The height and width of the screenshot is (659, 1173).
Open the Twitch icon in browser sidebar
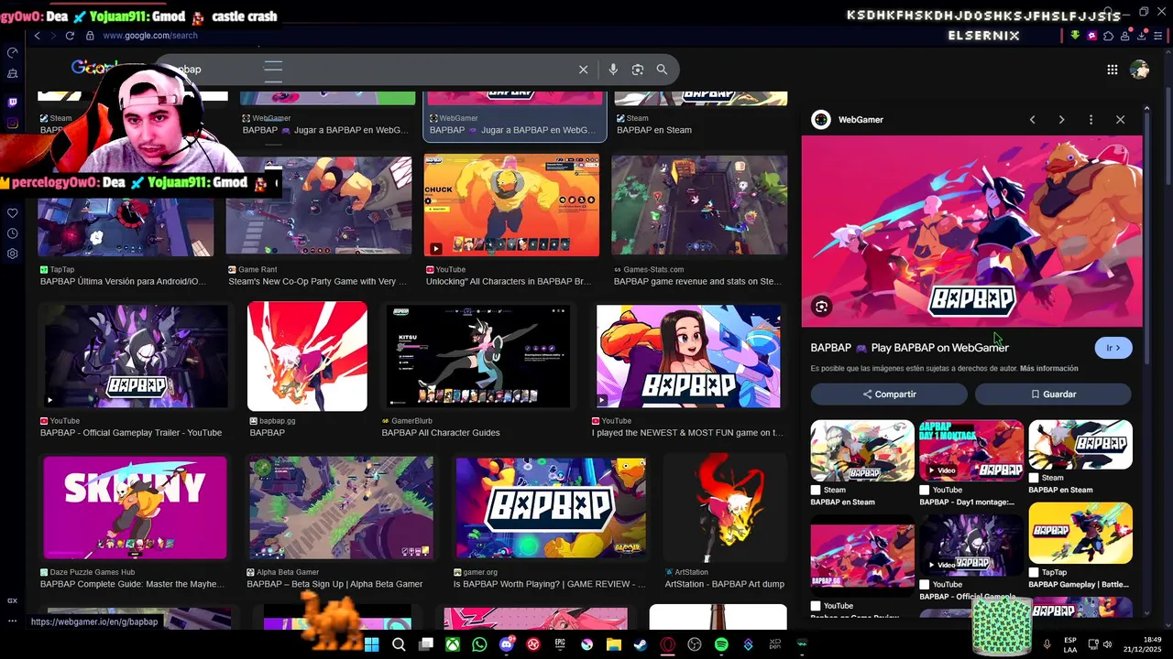12,103
